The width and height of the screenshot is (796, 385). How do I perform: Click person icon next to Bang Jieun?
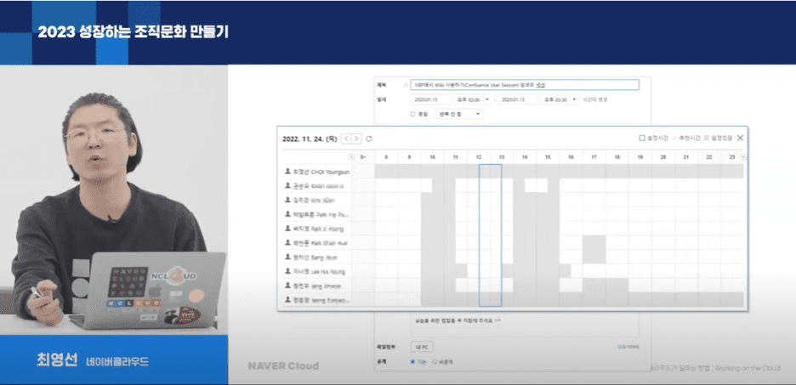click(x=287, y=257)
